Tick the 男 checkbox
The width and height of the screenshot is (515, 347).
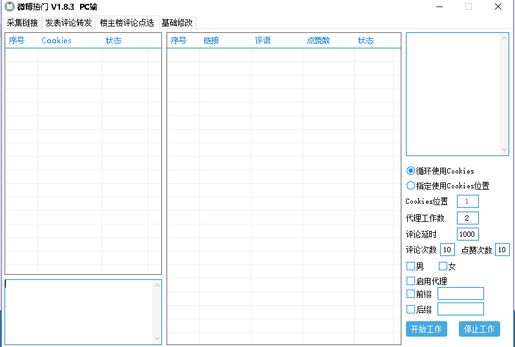point(411,266)
